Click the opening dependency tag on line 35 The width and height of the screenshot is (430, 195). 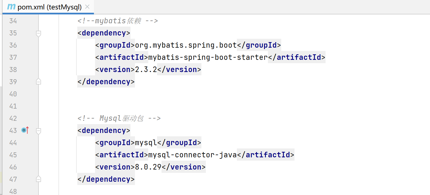coord(104,33)
